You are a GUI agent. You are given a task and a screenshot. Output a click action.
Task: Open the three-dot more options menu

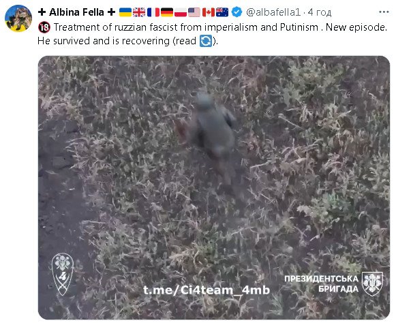pyautogui.click(x=384, y=12)
